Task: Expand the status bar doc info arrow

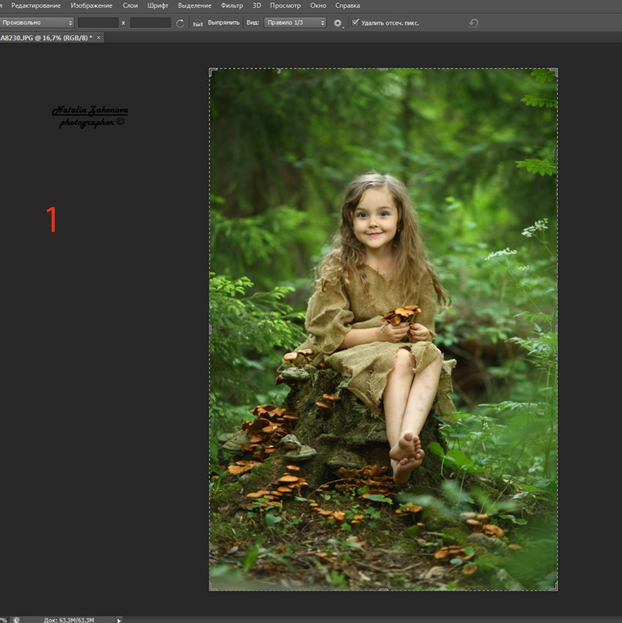Action: click(119, 619)
